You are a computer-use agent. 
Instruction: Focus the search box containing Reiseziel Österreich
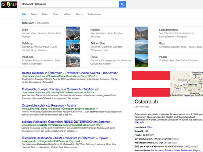pos(70,4)
